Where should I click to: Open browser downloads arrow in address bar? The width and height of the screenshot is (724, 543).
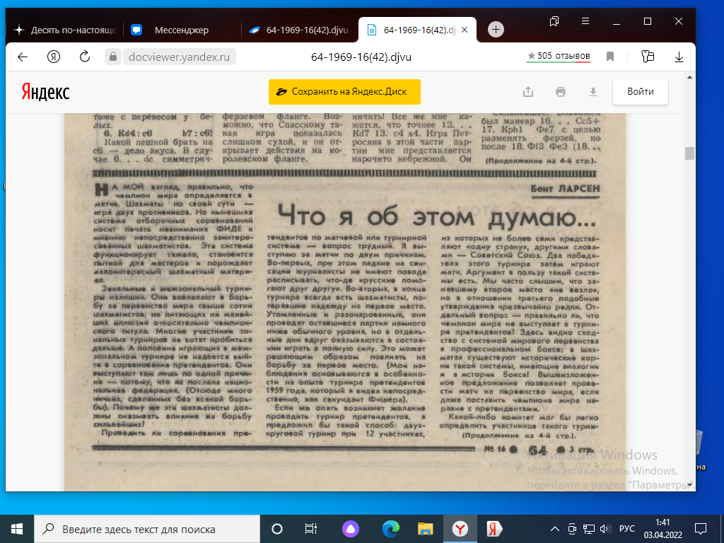(x=679, y=57)
